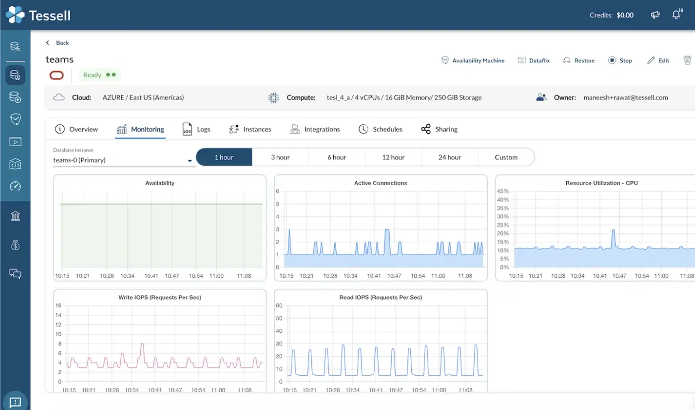This screenshot has height=410, width=695.
Task: Click the Tessell logo
Action: point(38,15)
